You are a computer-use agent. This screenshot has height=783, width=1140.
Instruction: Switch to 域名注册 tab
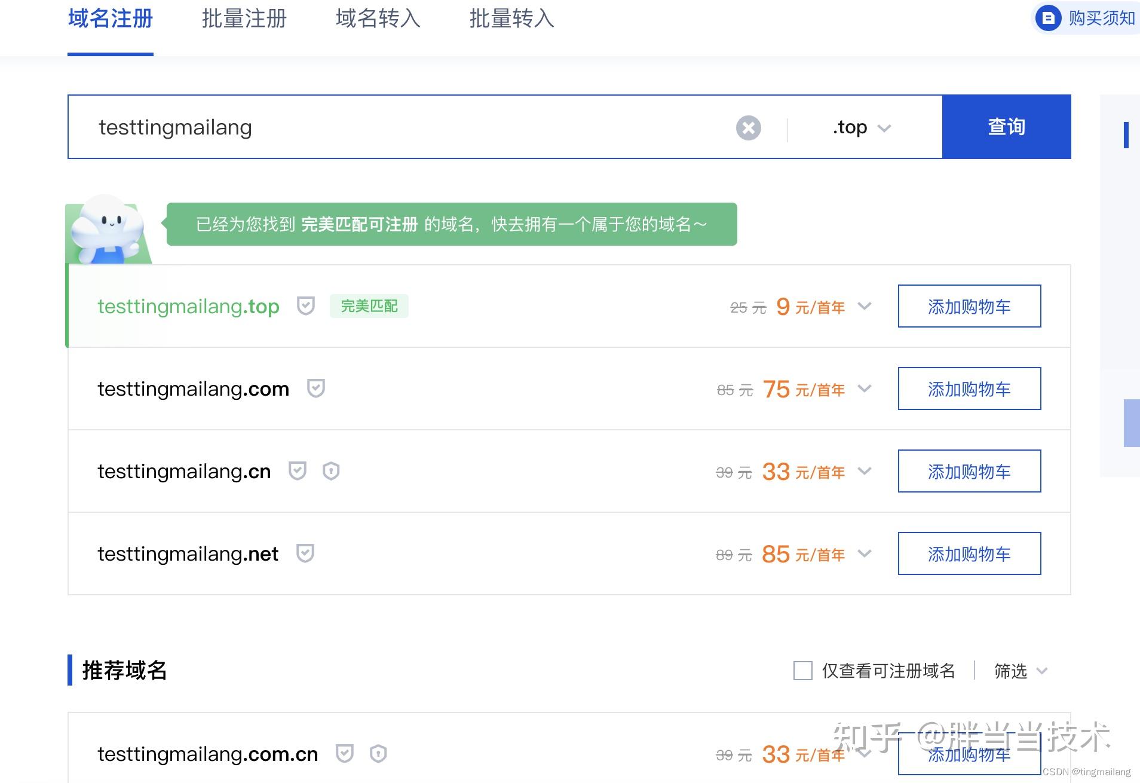111,19
